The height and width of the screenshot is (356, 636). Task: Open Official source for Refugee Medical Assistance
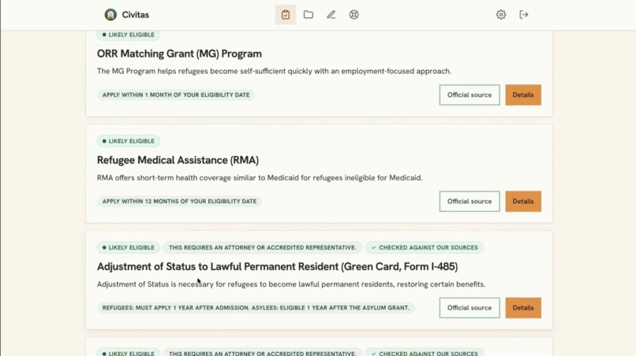click(470, 202)
